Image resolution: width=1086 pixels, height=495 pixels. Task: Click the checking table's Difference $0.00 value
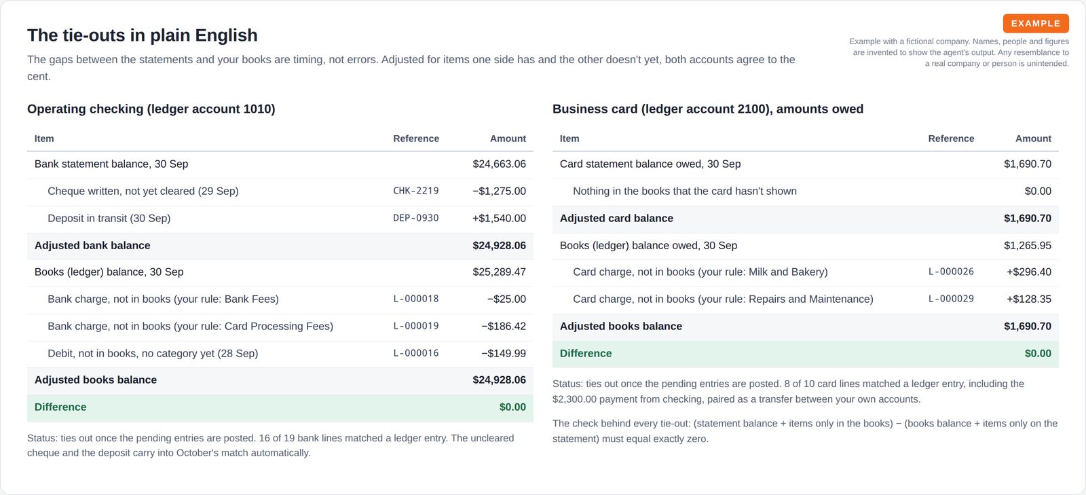512,407
